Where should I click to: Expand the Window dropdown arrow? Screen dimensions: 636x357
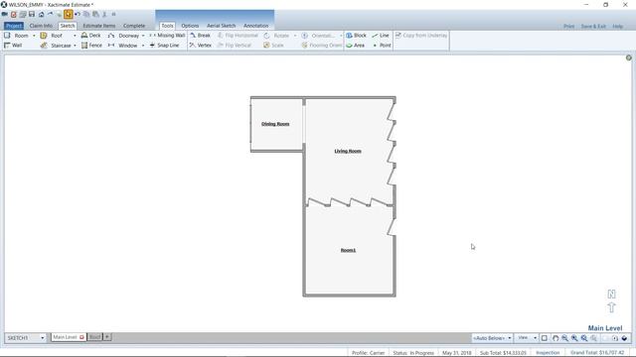pyautogui.click(x=143, y=46)
